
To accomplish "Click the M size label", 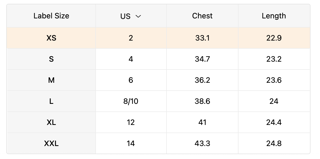I will click(51, 80).
